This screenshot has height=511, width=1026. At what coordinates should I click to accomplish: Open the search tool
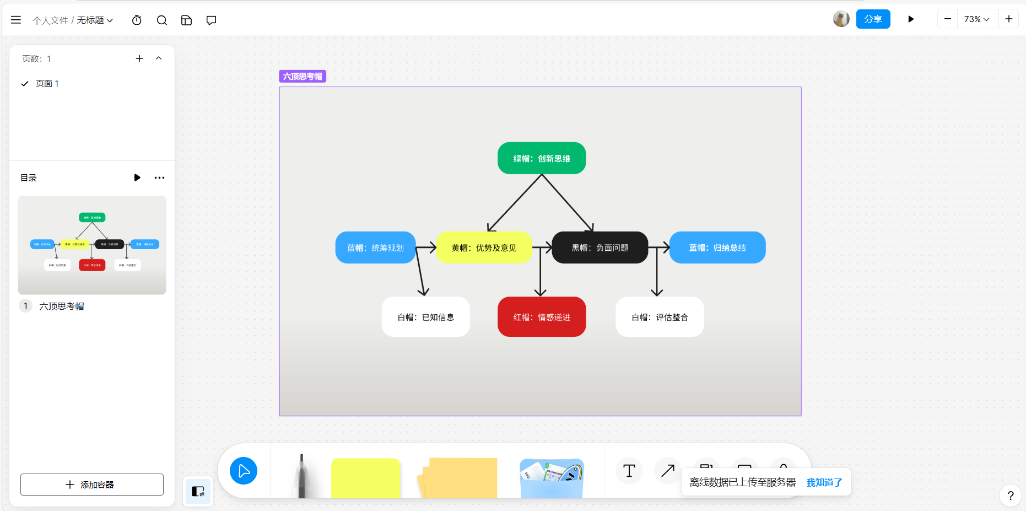pos(161,20)
